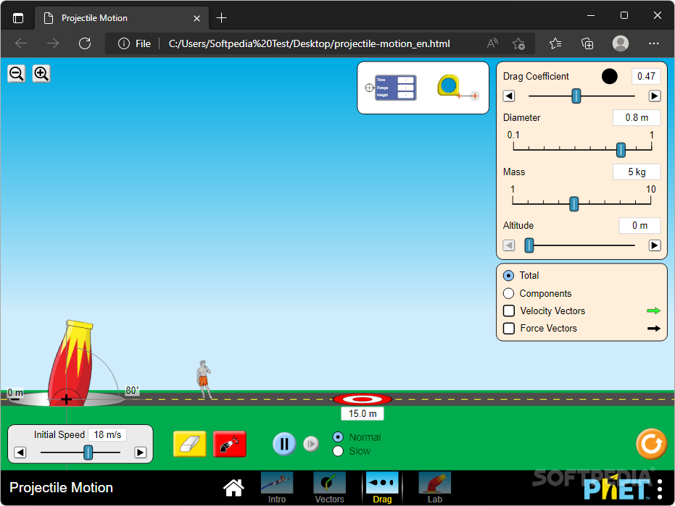Select the Total vectors radio button

[x=508, y=276]
